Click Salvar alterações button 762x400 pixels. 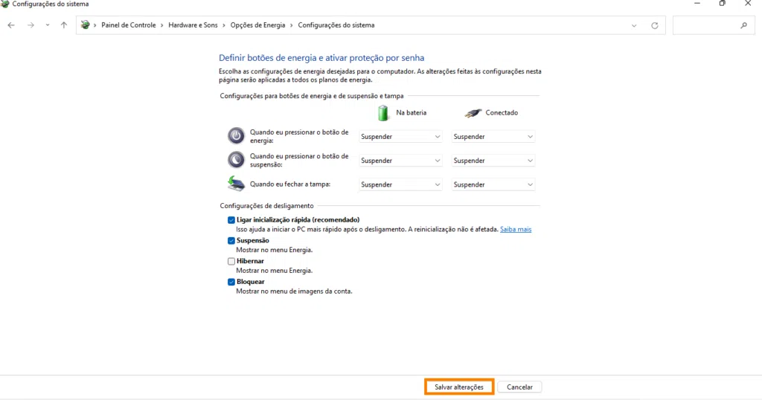(459, 387)
